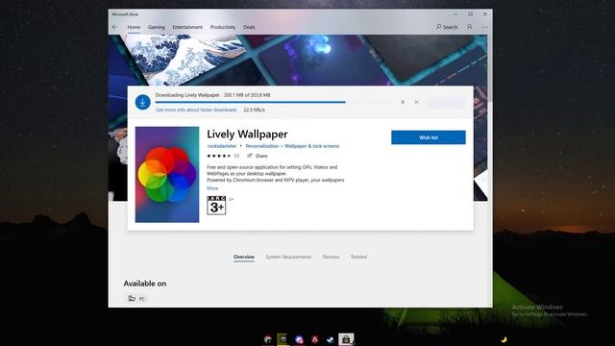
Task: Go back with the arrow button
Action: pyautogui.click(x=115, y=27)
